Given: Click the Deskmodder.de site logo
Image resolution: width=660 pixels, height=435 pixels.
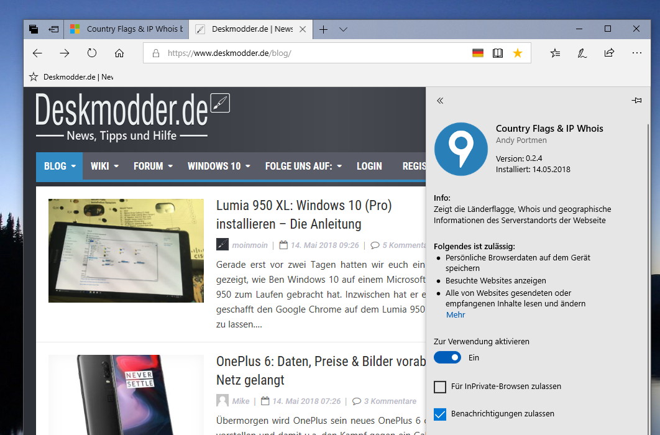Looking at the screenshot, I should [122, 117].
